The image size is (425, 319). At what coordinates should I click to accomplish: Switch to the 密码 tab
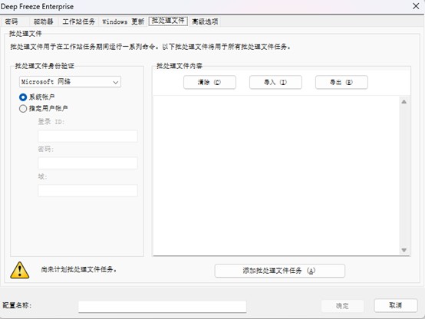coord(12,21)
